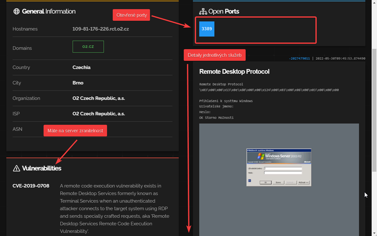The width and height of the screenshot is (377, 236).
Task: Select the blue 3389 port badge
Action: [207, 29]
